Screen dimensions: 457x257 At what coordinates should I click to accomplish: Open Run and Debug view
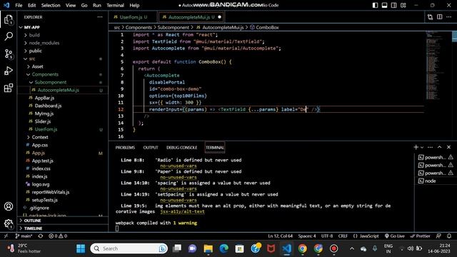[x=9, y=71]
